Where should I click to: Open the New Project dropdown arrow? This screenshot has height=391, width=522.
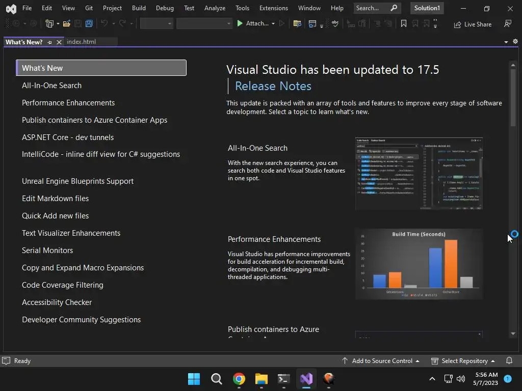click(x=58, y=23)
